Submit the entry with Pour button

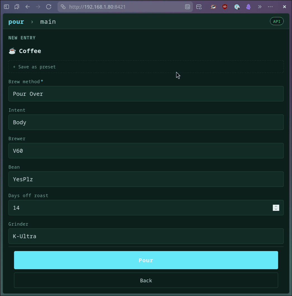(x=146, y=260)
